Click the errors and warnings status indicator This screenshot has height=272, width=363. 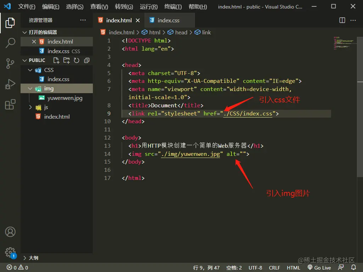coord(17,268)
